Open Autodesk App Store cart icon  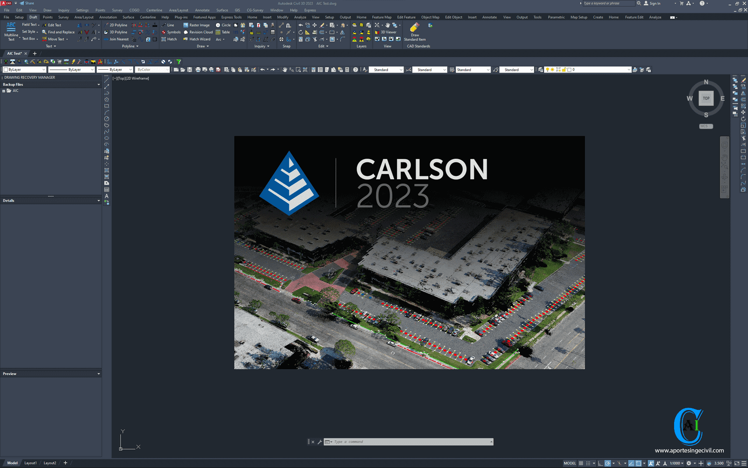tap(681, 3)
